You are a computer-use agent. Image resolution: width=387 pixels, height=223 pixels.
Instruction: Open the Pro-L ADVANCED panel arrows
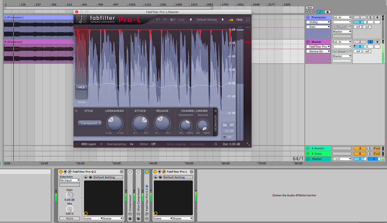pos(215,111)
